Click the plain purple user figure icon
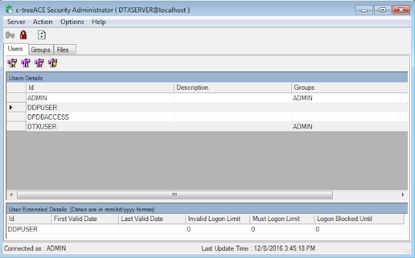 click(x=26, y=63)
